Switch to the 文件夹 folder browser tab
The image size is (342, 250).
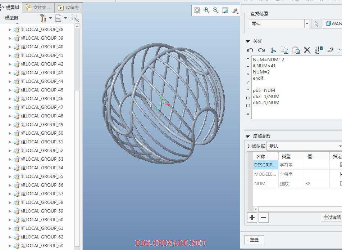pyautogui.click(x=38, y=8)
